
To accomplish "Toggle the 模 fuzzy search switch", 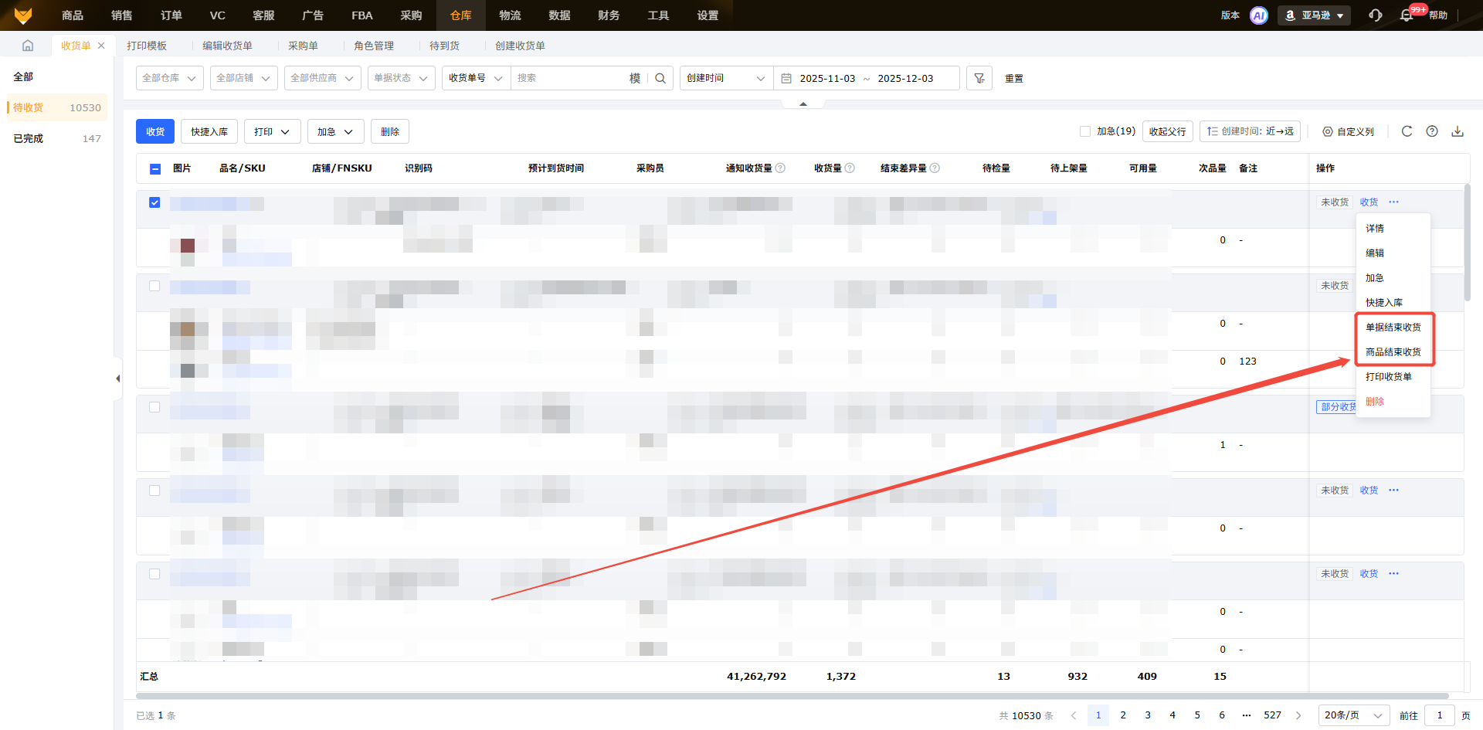I will (x=635, y=78).
